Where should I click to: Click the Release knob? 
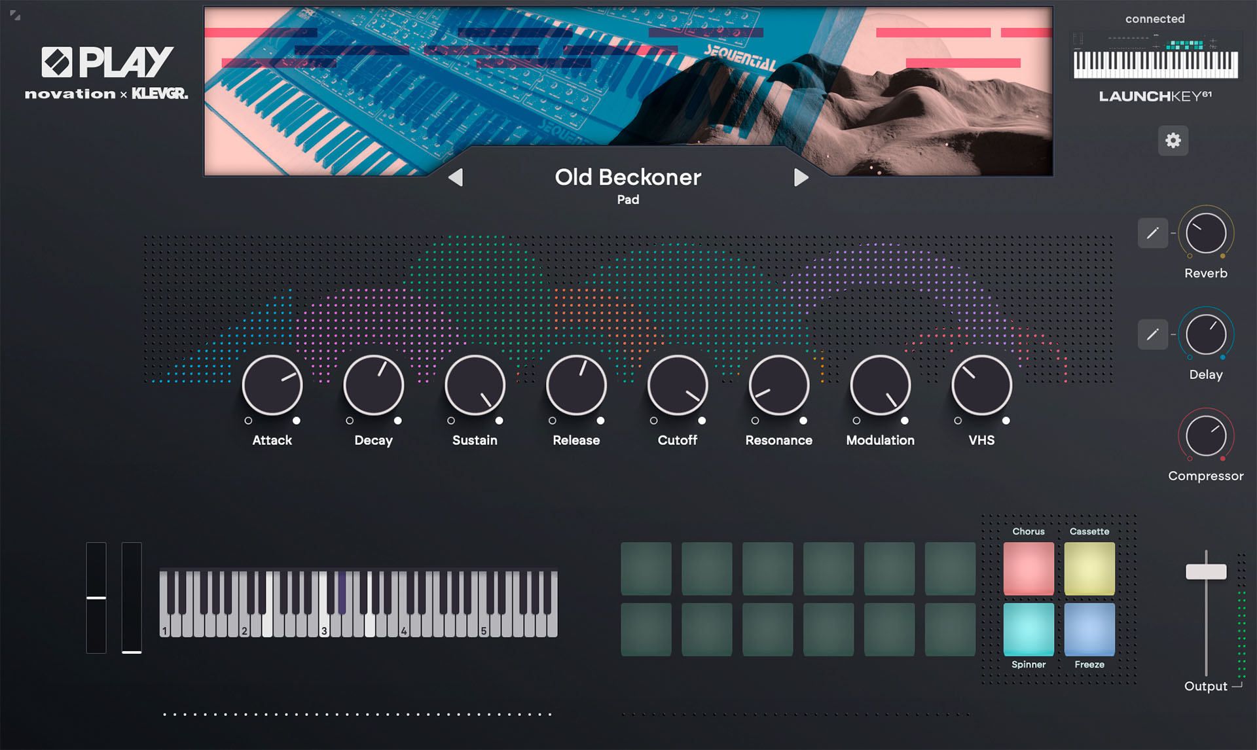(x=577, y=385)
